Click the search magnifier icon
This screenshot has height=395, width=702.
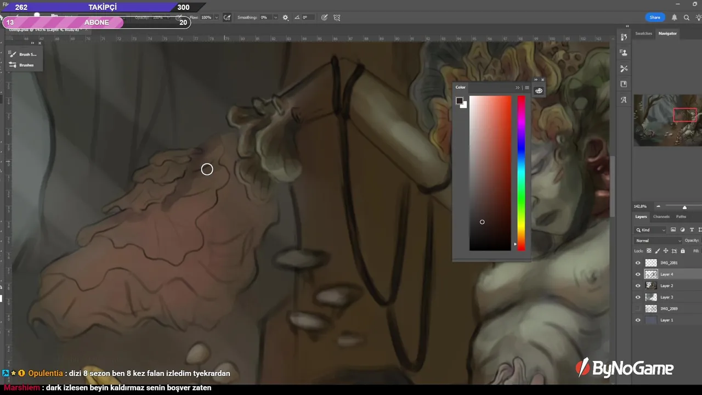tap(686, 18)
